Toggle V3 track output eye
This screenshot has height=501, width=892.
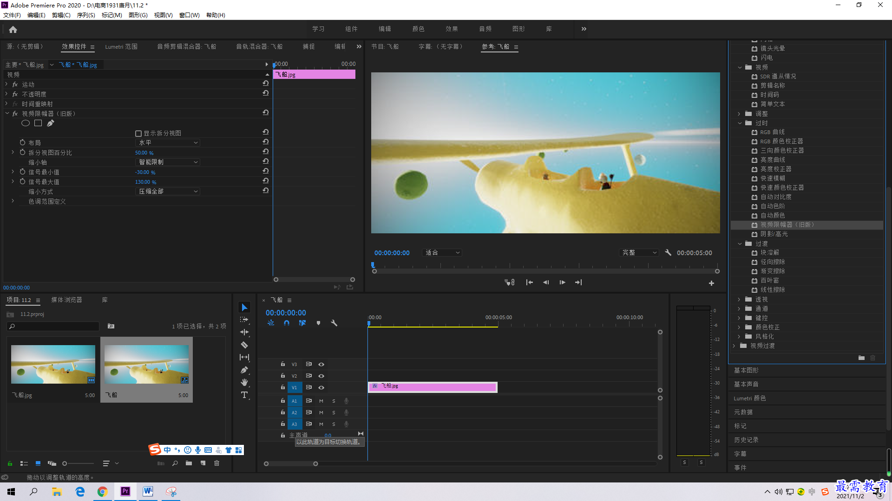click(321, 364)
